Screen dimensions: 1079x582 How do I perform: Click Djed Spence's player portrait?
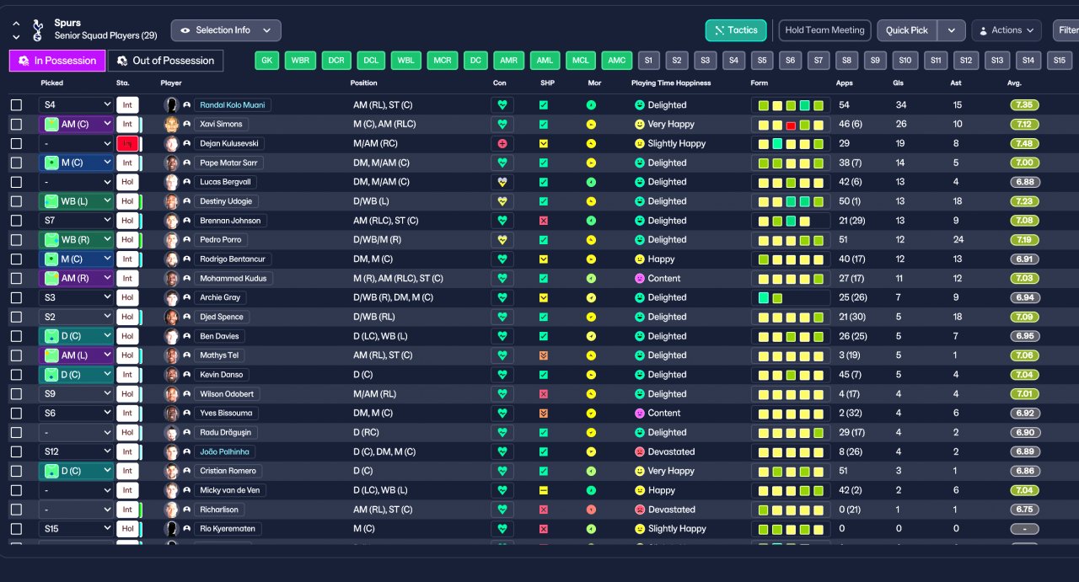coord(171,318)
